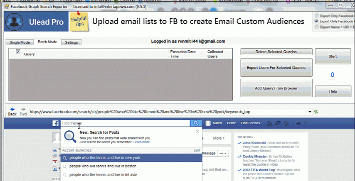
Task: Select recent search for boston tennis
Action: point(131,166)
